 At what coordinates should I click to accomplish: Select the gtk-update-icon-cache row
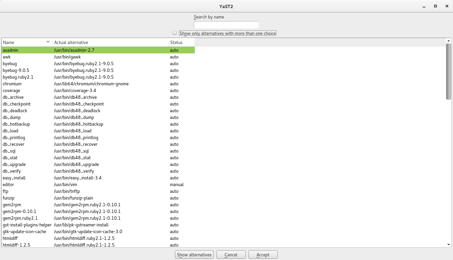(x=98, y=231)
